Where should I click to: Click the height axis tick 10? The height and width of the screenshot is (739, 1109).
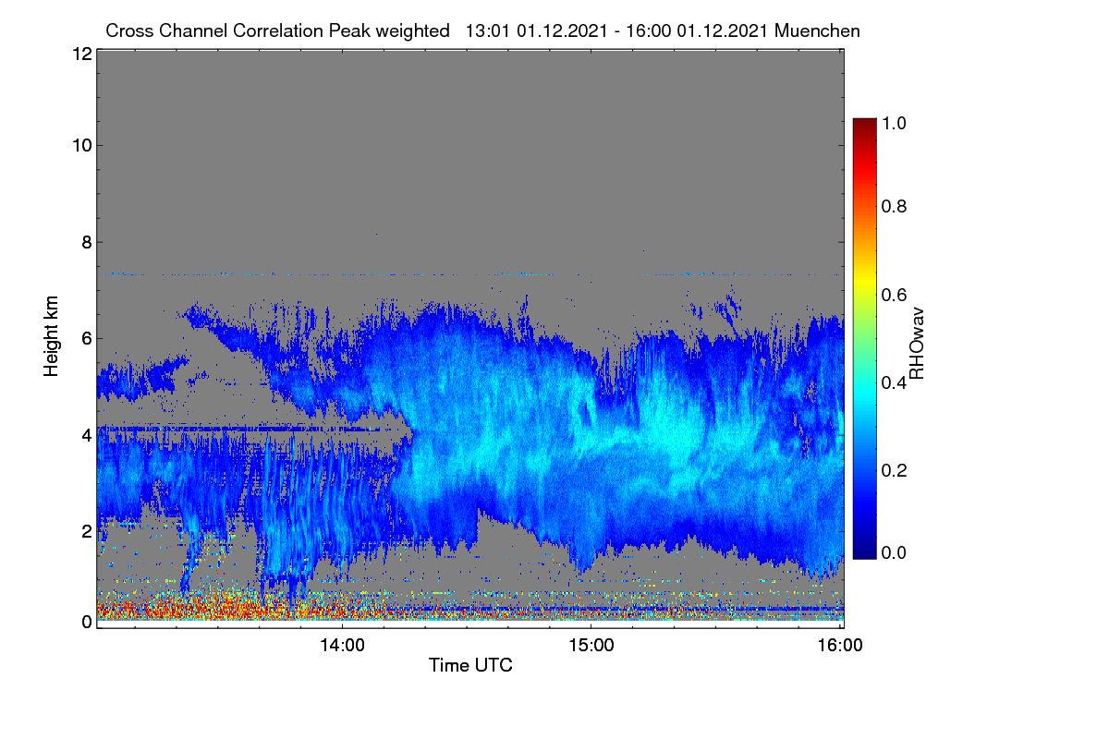click(81, 145)
